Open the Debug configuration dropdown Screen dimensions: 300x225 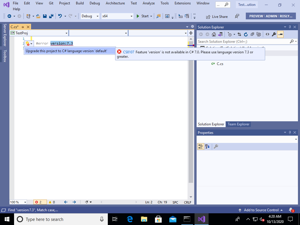point(97,16)
